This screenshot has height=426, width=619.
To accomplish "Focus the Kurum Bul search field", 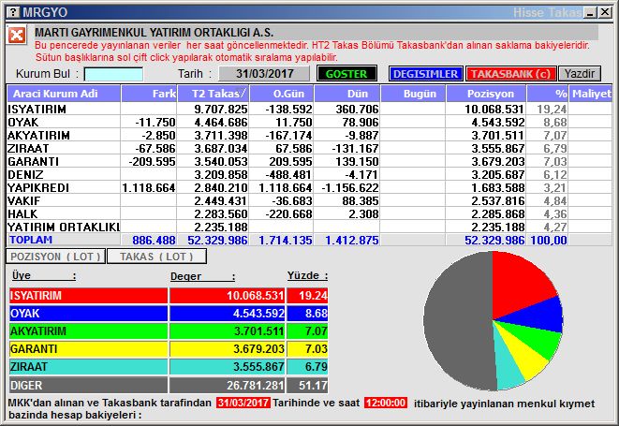I will [113, 74].
